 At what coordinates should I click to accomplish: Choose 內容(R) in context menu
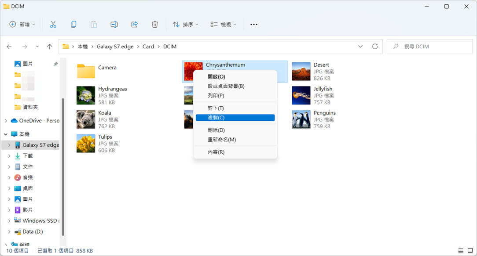pyautogui.click(x=235, y=152)
